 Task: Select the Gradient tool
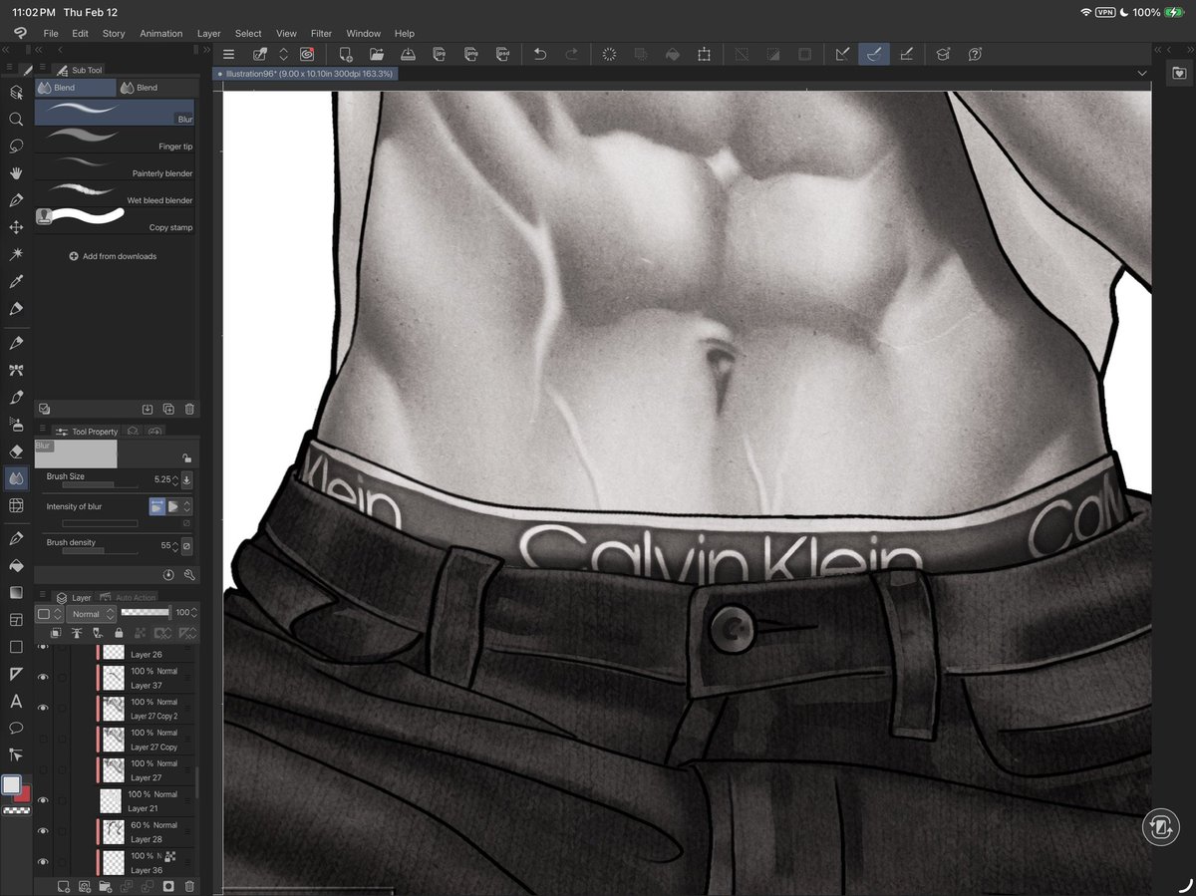point(16,592)
